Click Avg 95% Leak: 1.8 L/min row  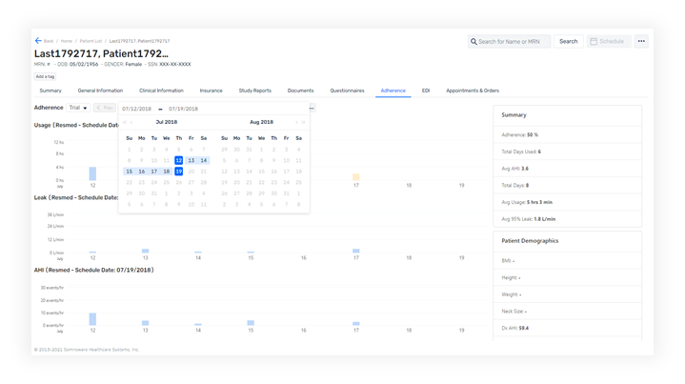pos(568,219)
